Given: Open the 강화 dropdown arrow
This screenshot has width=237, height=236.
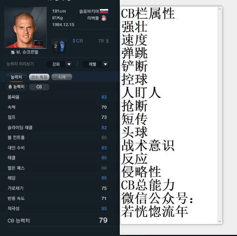Looking at the screenshot, I should [69, 64].
